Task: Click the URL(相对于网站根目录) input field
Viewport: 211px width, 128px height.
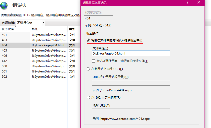Action: tap(131, 83)
